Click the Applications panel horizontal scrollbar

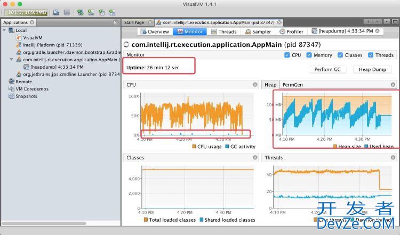(x=44, y=223)
